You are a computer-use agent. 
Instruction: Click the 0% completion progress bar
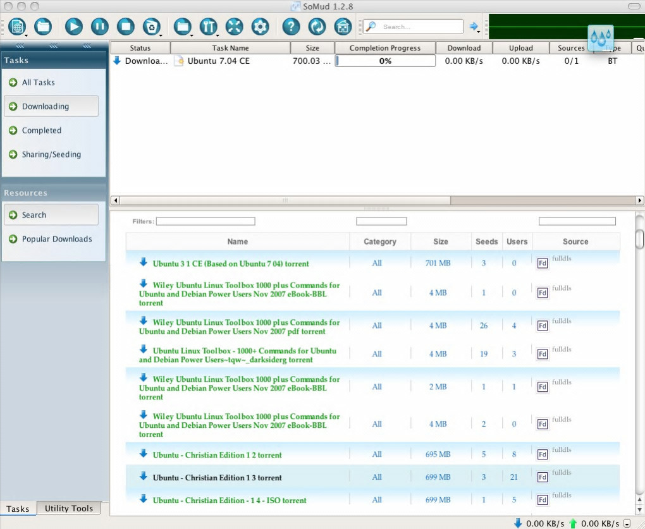[386, 61]
